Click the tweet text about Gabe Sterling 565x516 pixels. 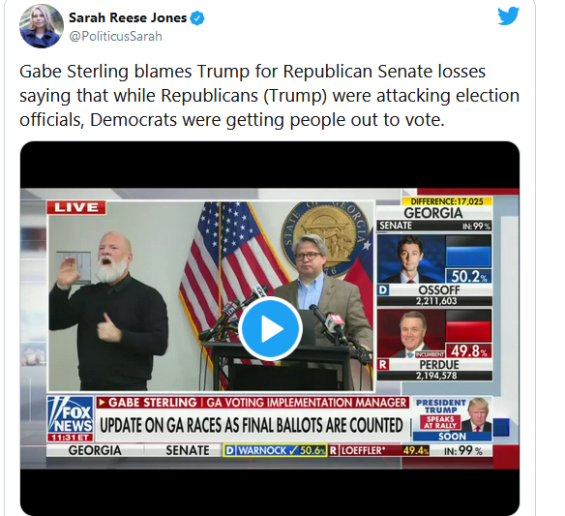(269, 96)
